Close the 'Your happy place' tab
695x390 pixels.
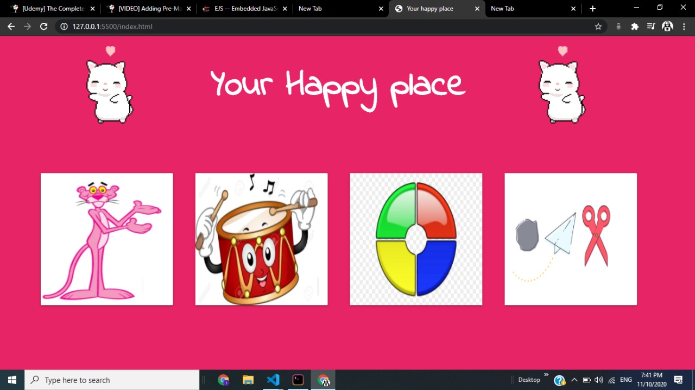coord(477,9)
